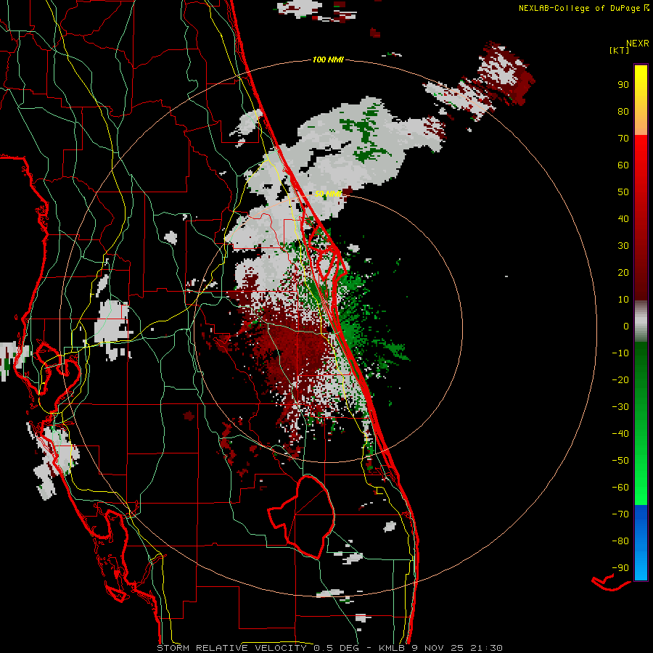Screen dimensions: 653x653
Task: Click the -40 value on velocity scale
Action: [620, 434]
